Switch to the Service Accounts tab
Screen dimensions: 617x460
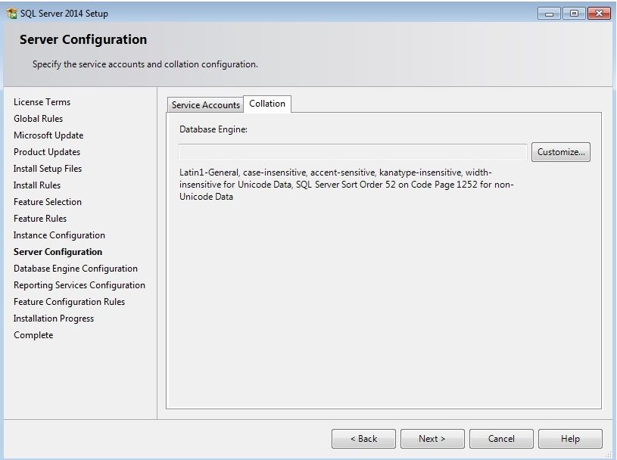pos(205,105)
